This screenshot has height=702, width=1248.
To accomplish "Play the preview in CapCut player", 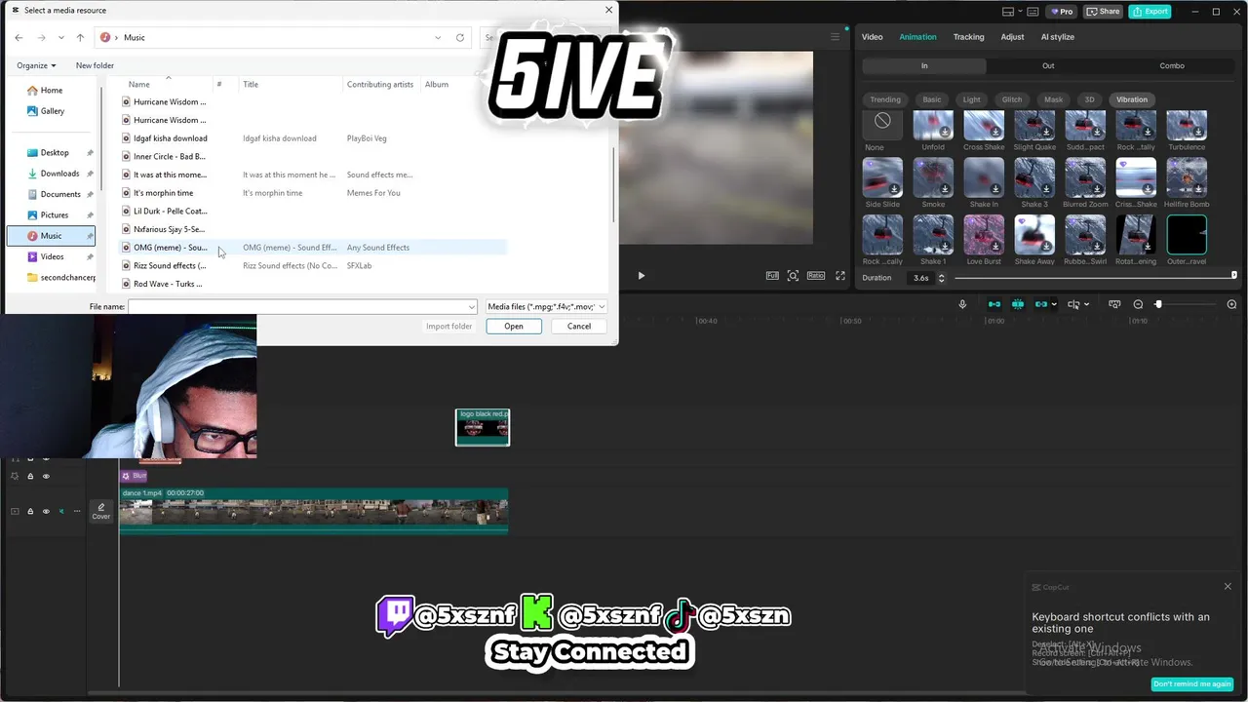I will 641,276.
